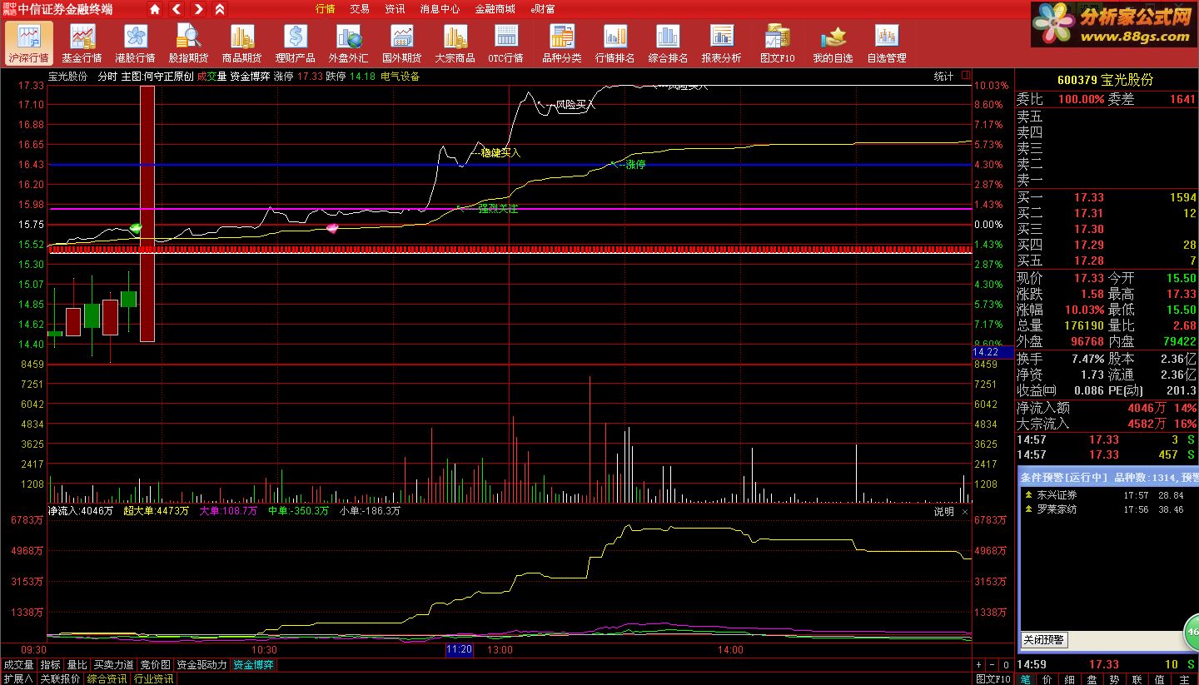The height and width of the screenshot is (685, 1199).
Task: Open 商品期货 commodity futures icon
Action: pyautogui.click(x=241, y=42)
